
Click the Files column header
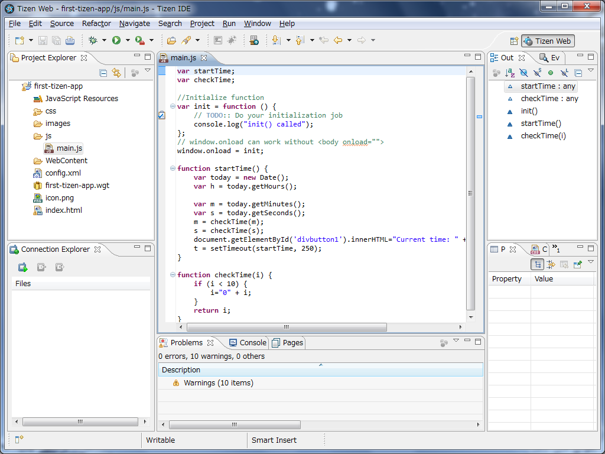click(80, 284)
